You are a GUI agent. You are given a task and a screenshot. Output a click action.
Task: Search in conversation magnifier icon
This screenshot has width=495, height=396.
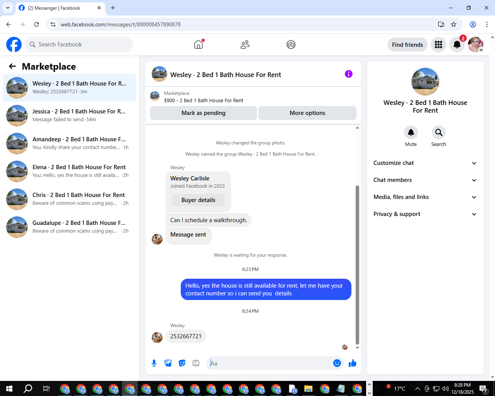439,132
